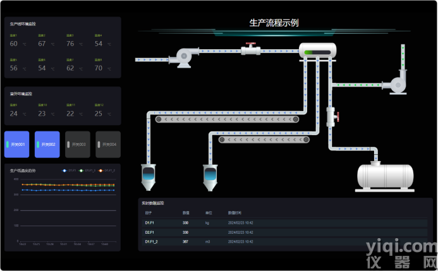Click outdoor temperature reading 22
Viewport: 438px width, 271px height.
tap(70, 114)
